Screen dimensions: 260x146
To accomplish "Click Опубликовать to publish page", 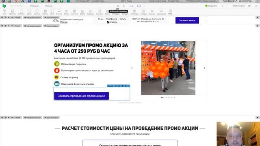I will pyautogui.click(x=239, y=6).
